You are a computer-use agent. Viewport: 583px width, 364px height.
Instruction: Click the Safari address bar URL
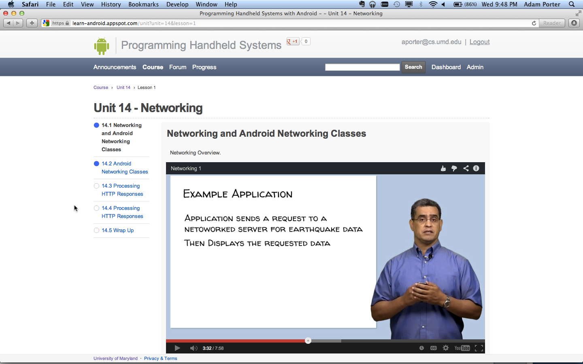click(134, 23)
